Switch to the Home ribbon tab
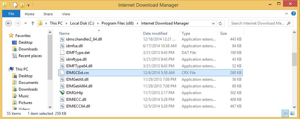Screen dimensions: 300x119 pyautogui.click(x=30, y=14)
